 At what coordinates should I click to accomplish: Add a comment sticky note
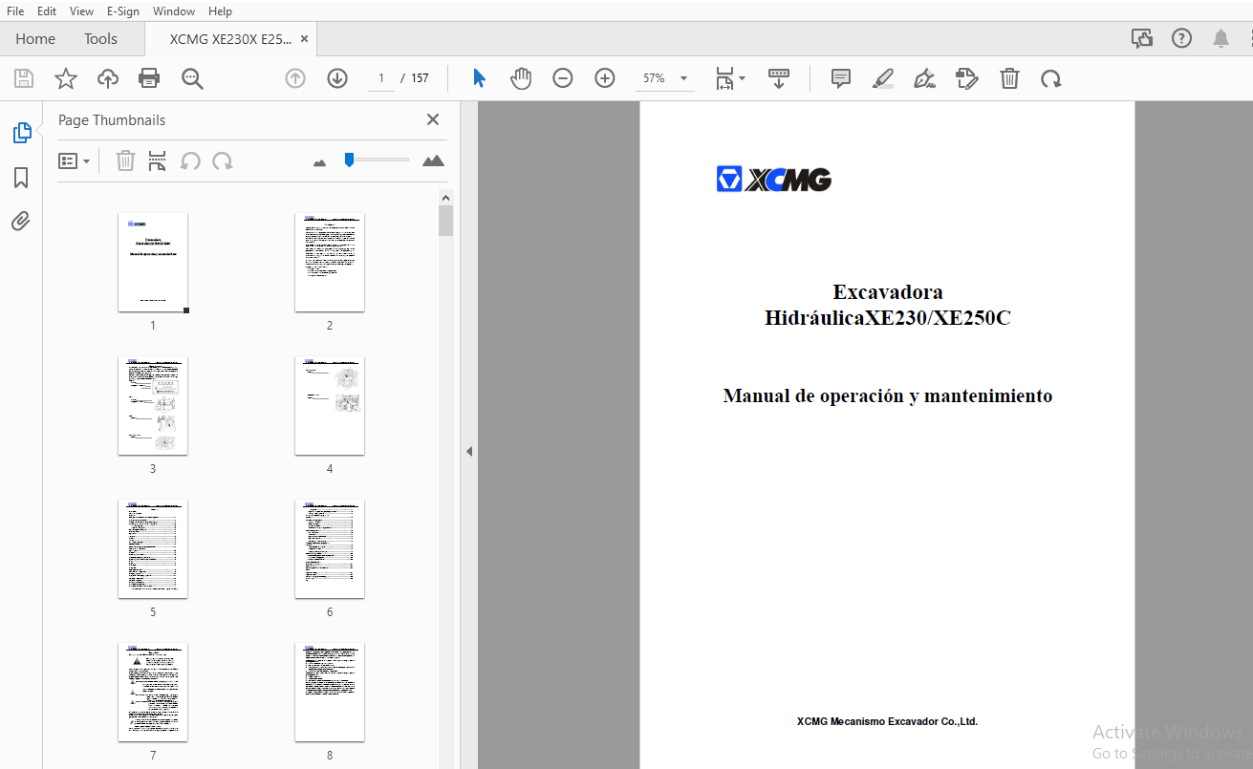pyautogui.click(x=841, y=78)
